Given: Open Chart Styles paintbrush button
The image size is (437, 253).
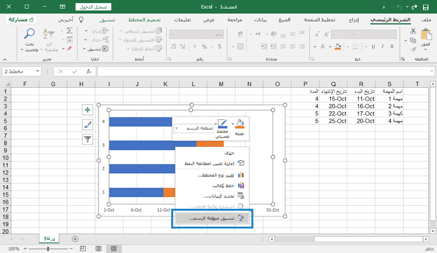Looking at the screenshot, I should (88, 124).
